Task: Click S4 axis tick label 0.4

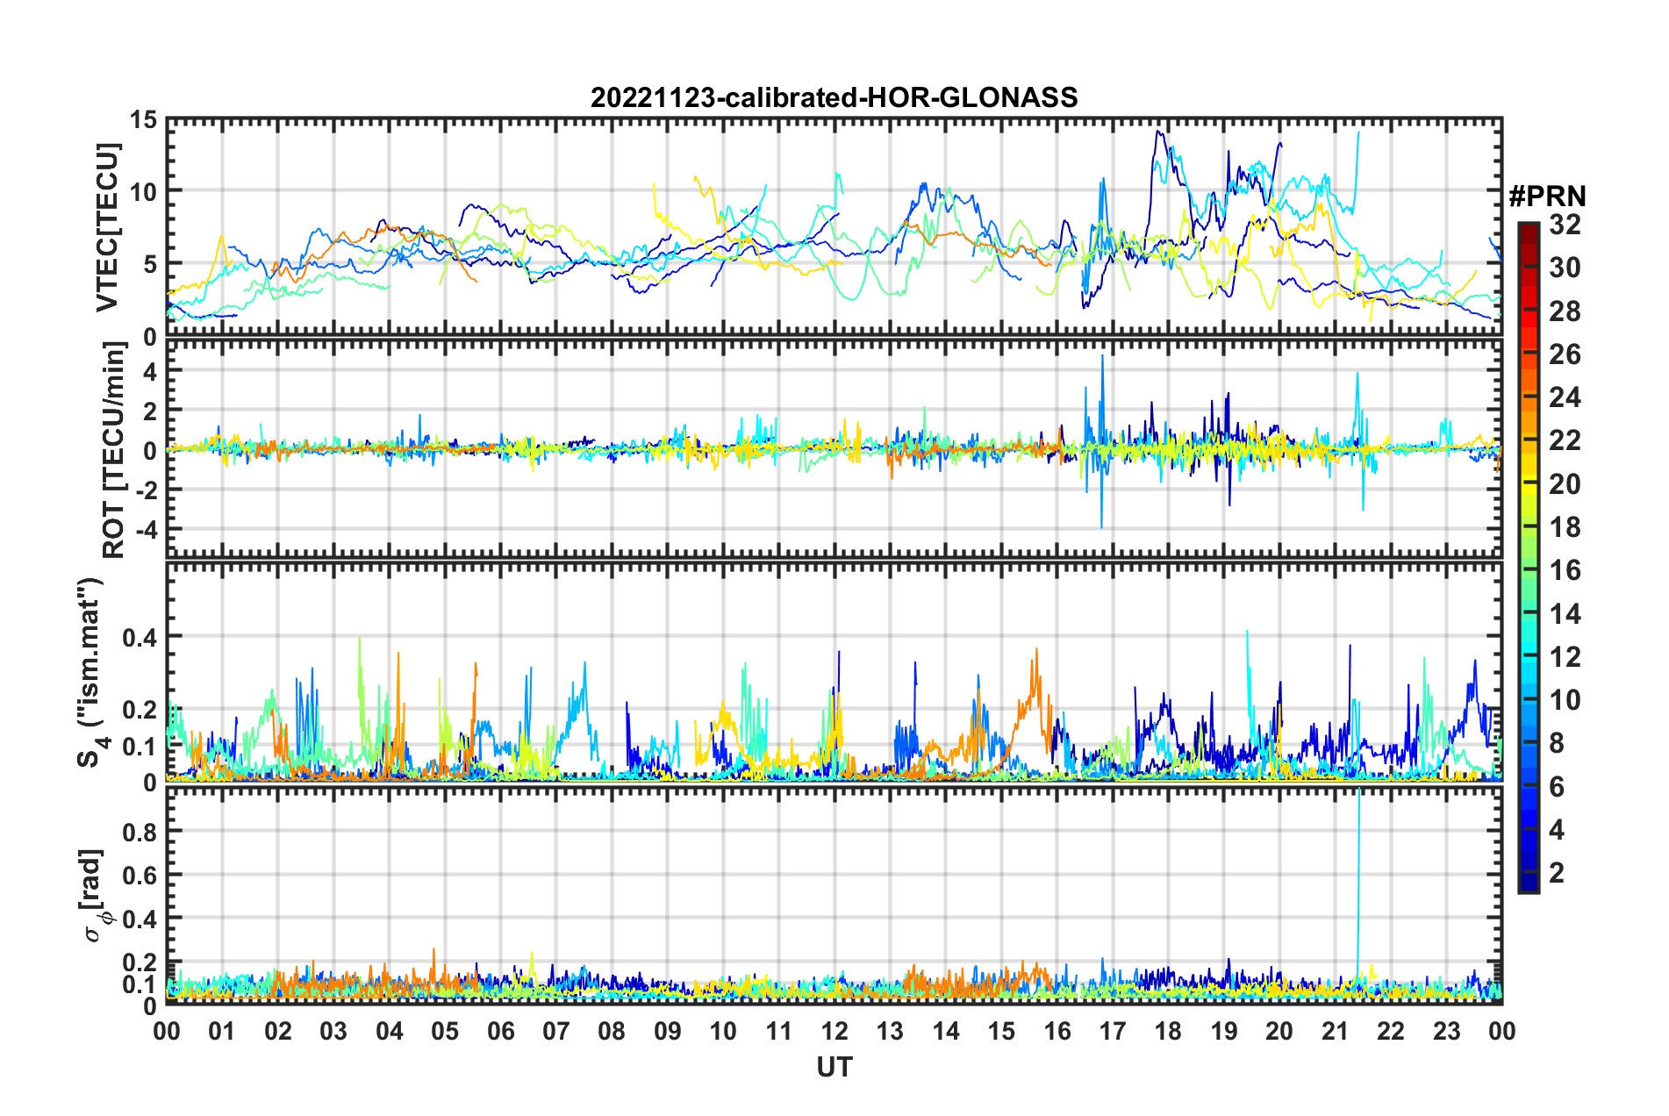Action: click(x=140, y=638)
